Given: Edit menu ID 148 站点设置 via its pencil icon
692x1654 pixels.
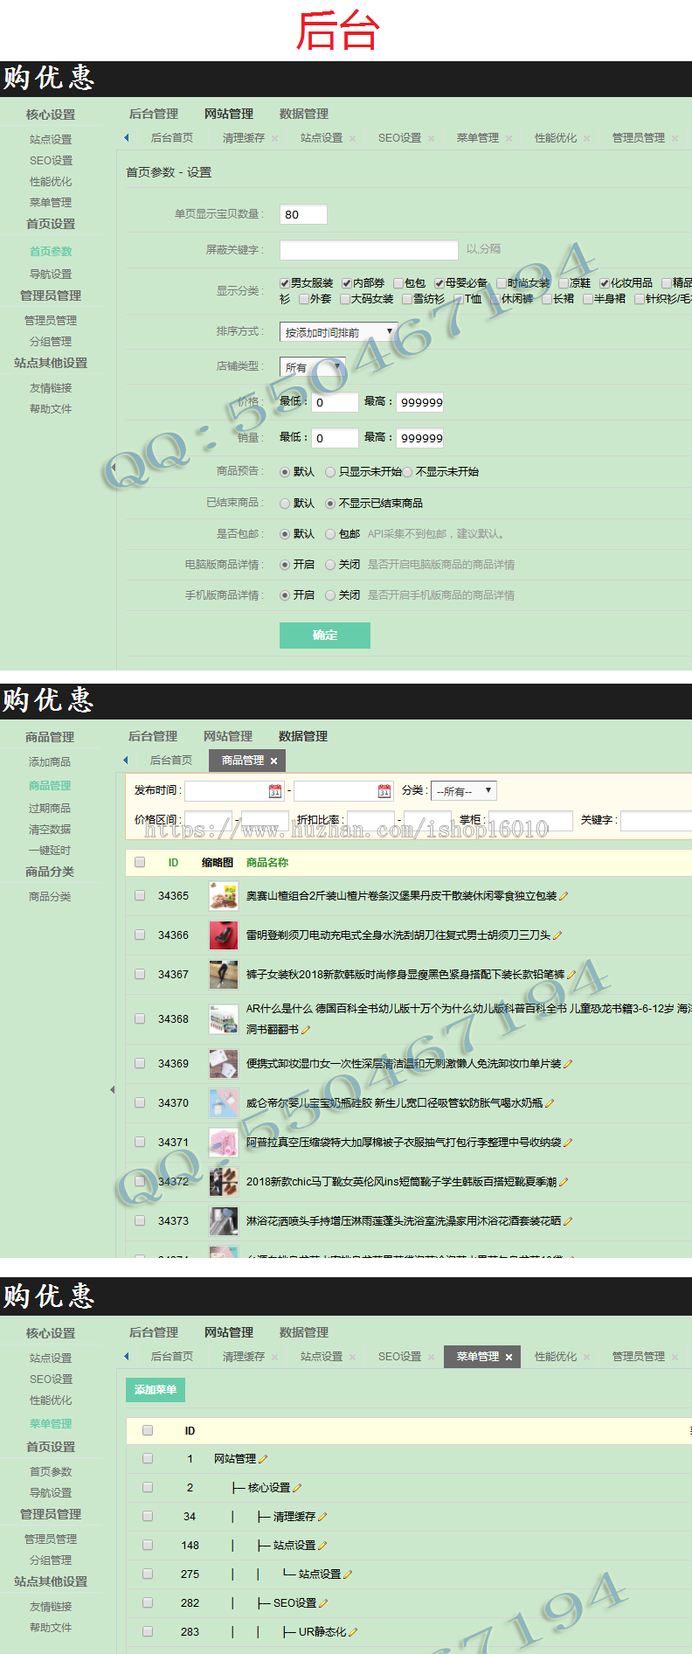Looking at the screenshot, I should click(x=322, y=1546).
